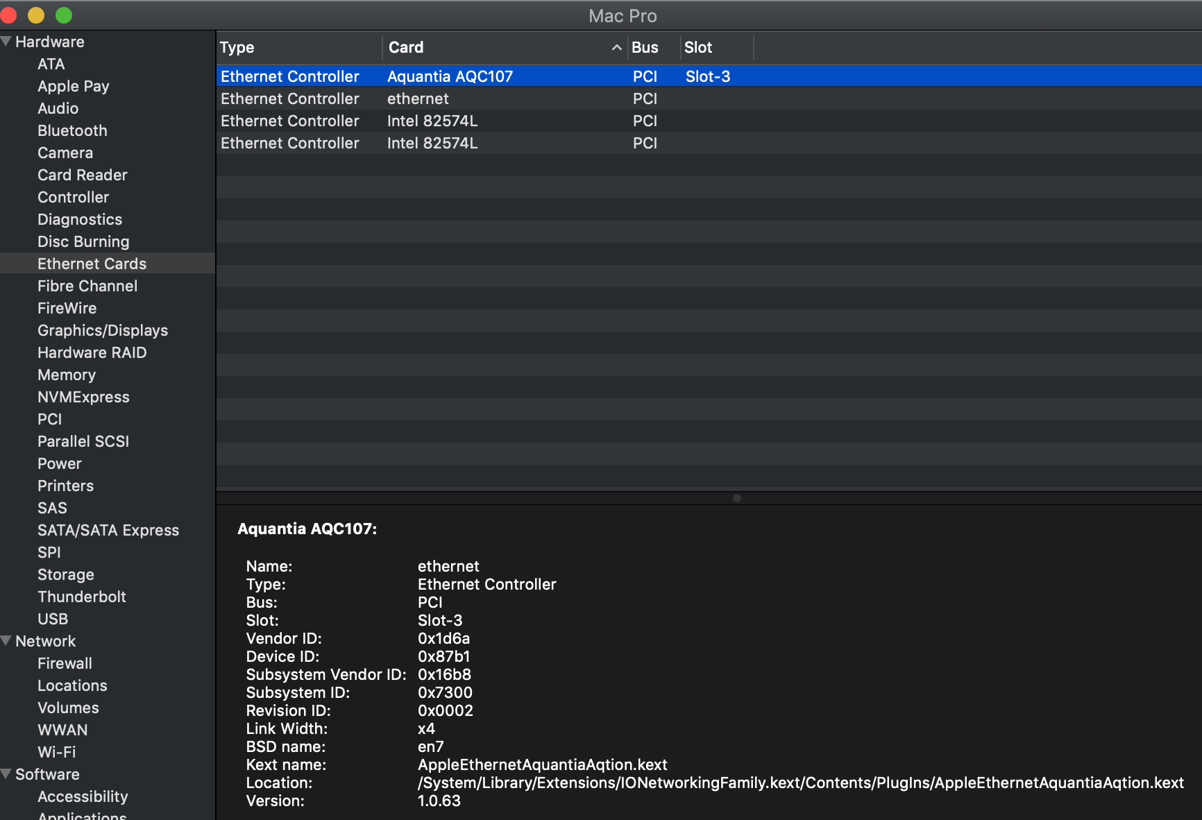
Task: Sort the table by Type column
Action: 298,47
